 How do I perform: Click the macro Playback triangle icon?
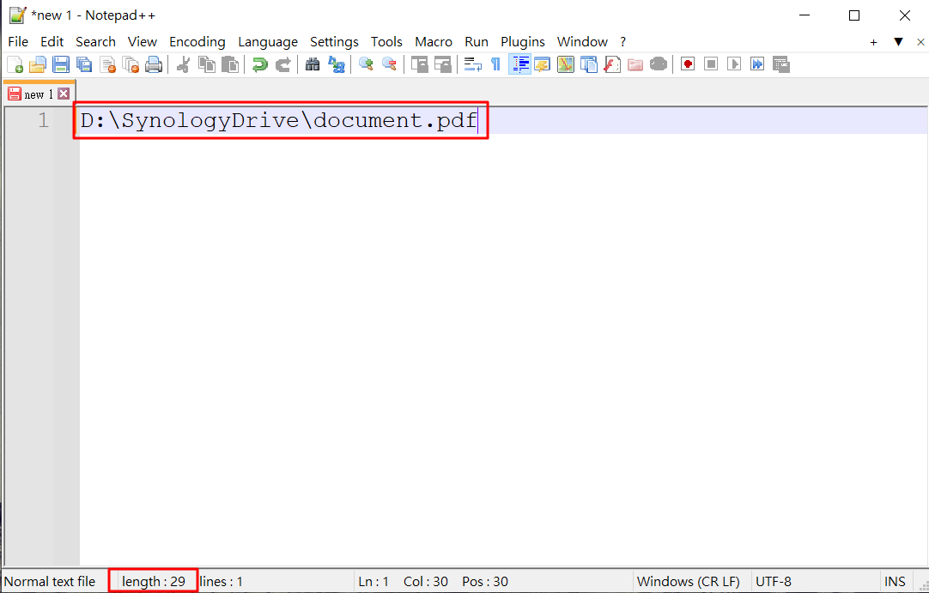[734, 64]
